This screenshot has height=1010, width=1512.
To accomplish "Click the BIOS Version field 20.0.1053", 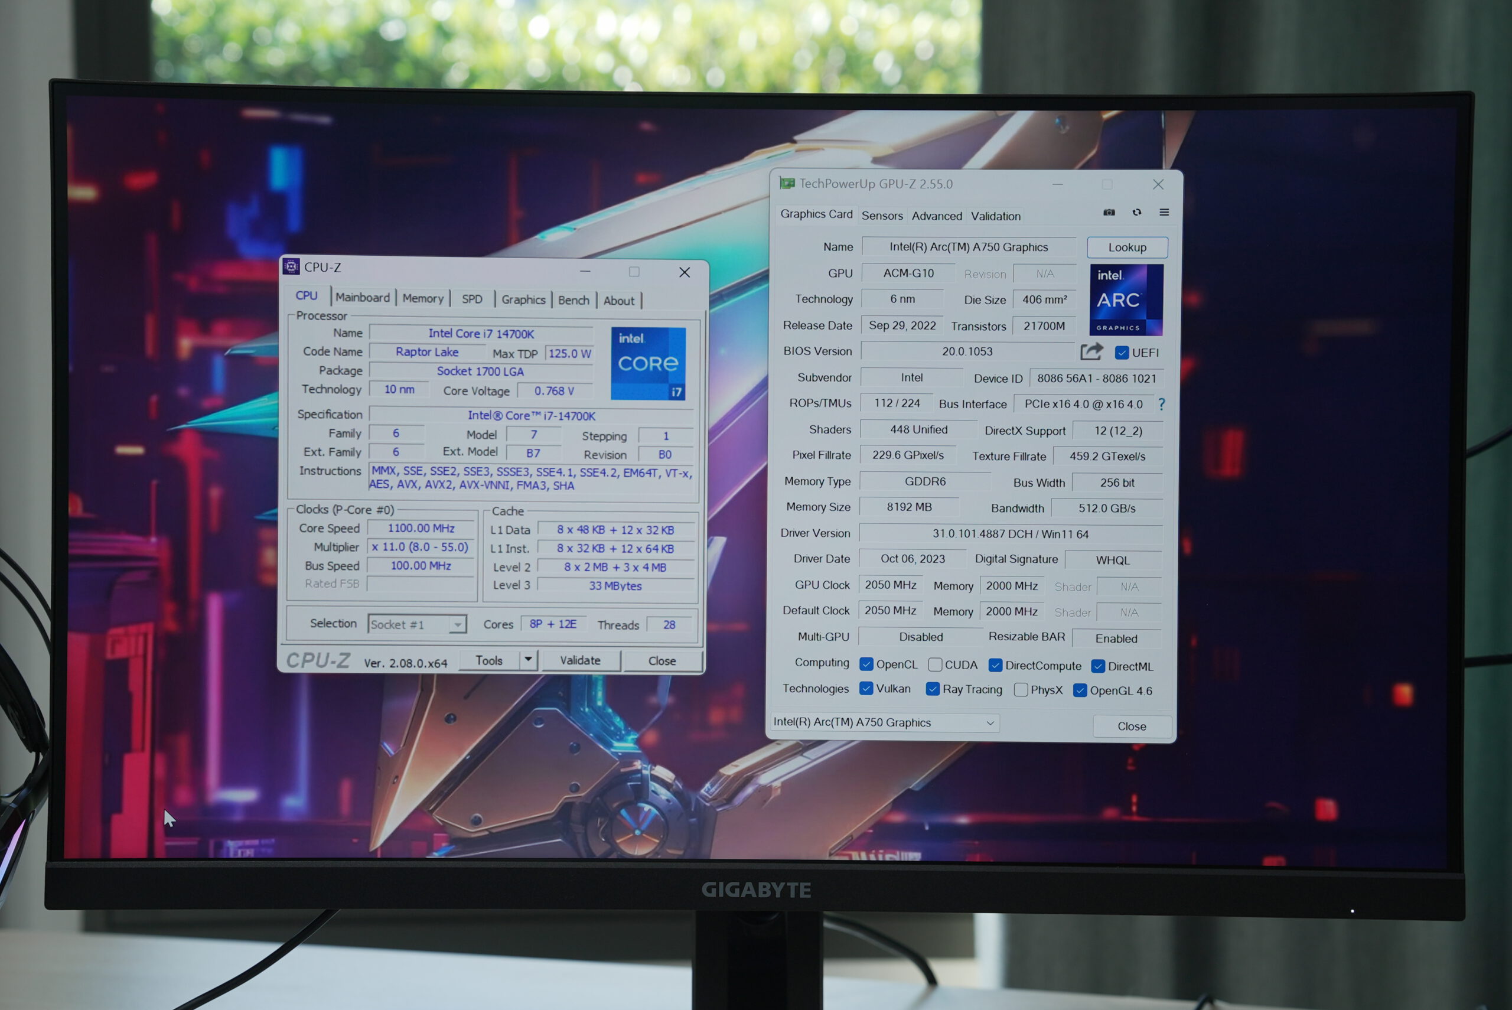I will click(x=967, y=351).
